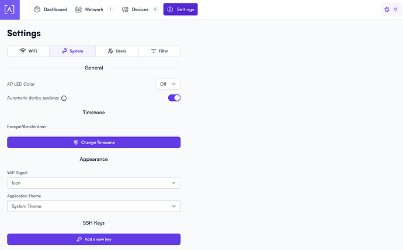Click the Network router icon

click(78, 9)
